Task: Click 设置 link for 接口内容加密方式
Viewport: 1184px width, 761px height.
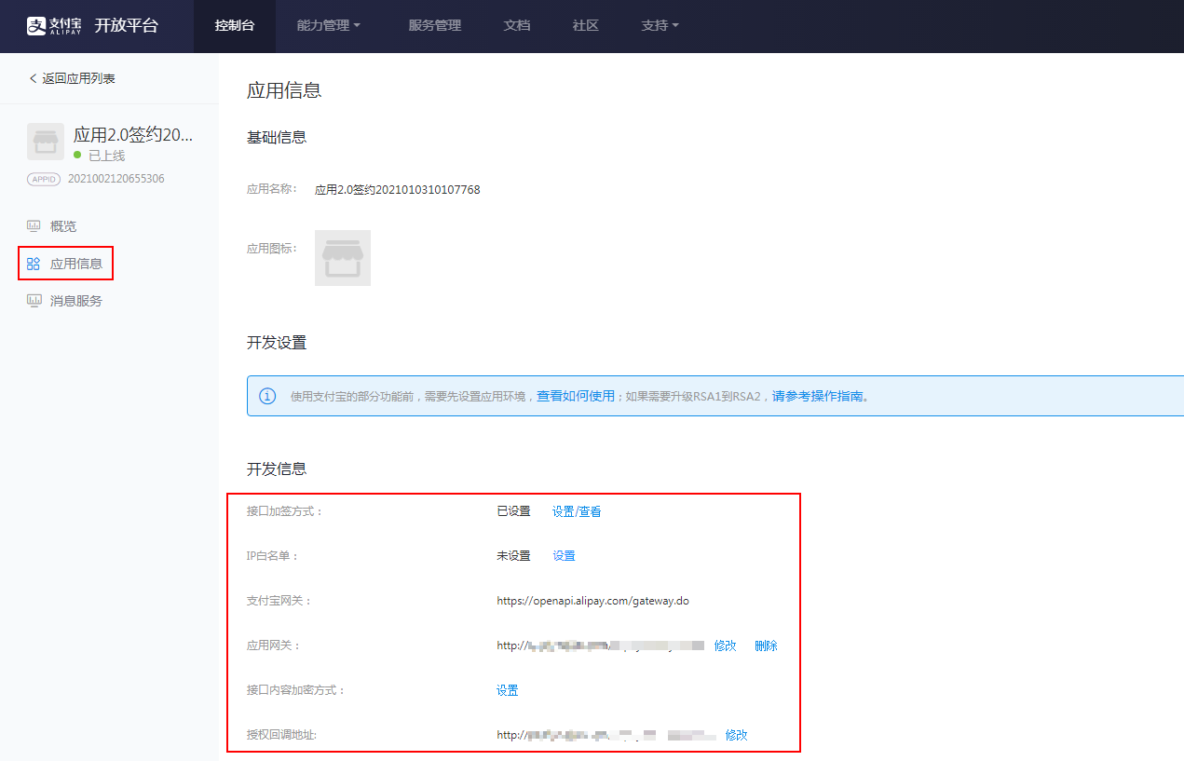Action: point(508,690)
